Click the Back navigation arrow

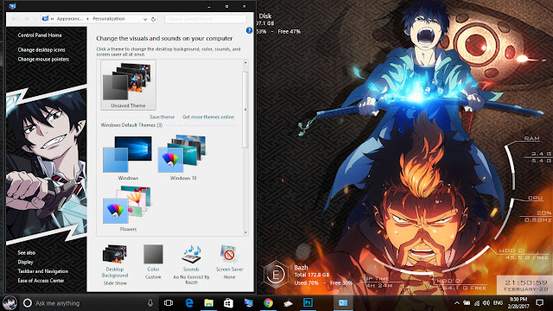click(15, 19)
